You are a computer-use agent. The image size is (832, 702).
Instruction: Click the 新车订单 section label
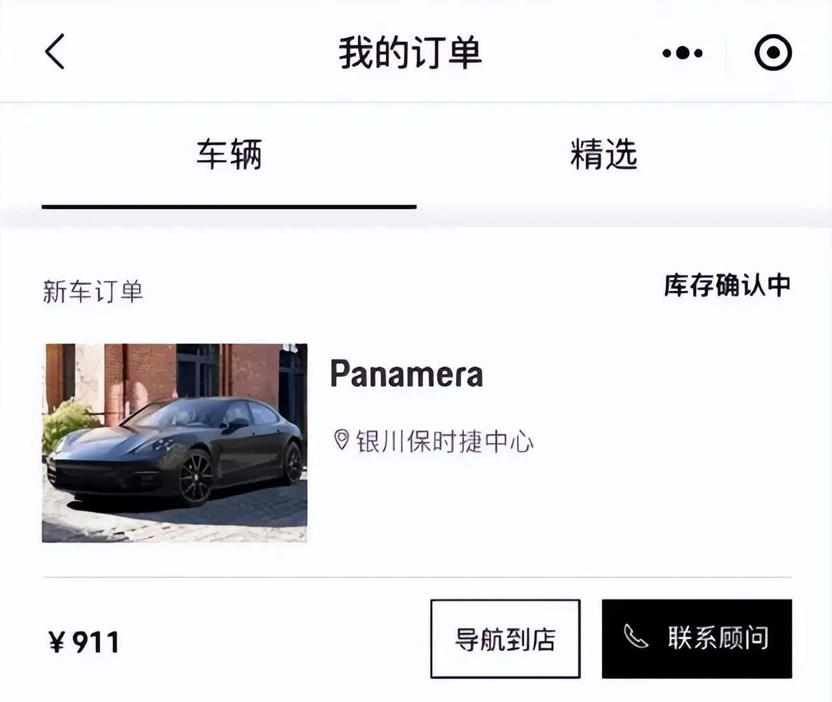point(93,291)
